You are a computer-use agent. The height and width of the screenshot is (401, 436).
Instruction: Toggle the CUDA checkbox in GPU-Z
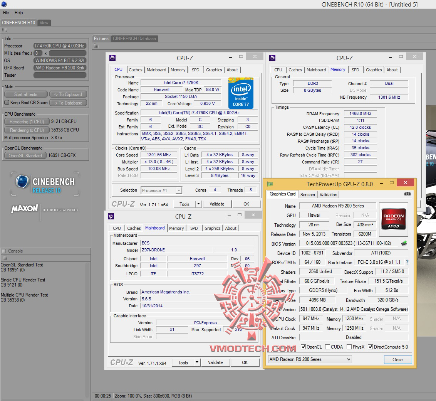click(327, 347)
